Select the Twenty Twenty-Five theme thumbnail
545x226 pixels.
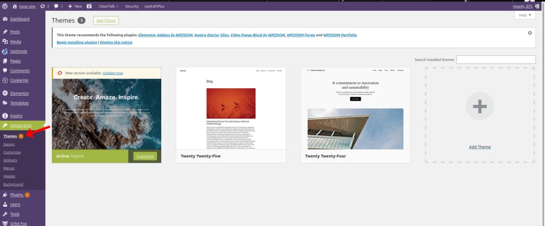231,109
